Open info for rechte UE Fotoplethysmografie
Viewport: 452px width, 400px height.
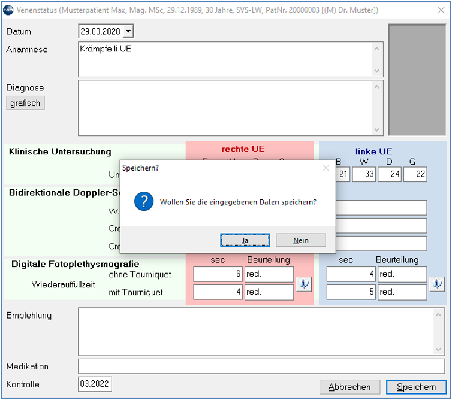click(303, 284)
